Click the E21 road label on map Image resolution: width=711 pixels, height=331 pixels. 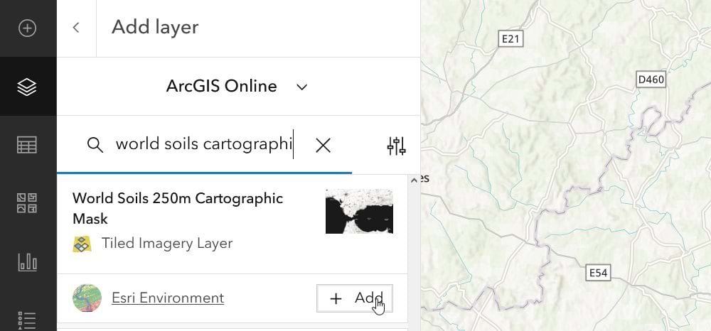click(x=510, y=39)
